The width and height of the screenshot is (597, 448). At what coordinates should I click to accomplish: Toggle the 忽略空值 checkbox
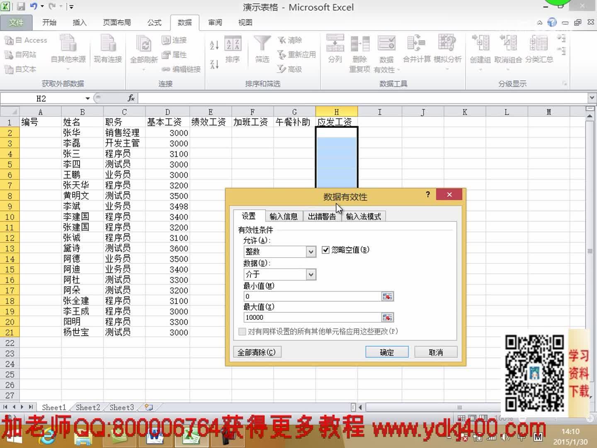pos(325,250)
